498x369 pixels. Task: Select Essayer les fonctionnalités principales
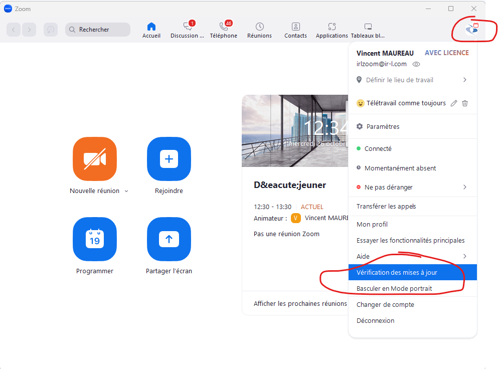point(413,240)
